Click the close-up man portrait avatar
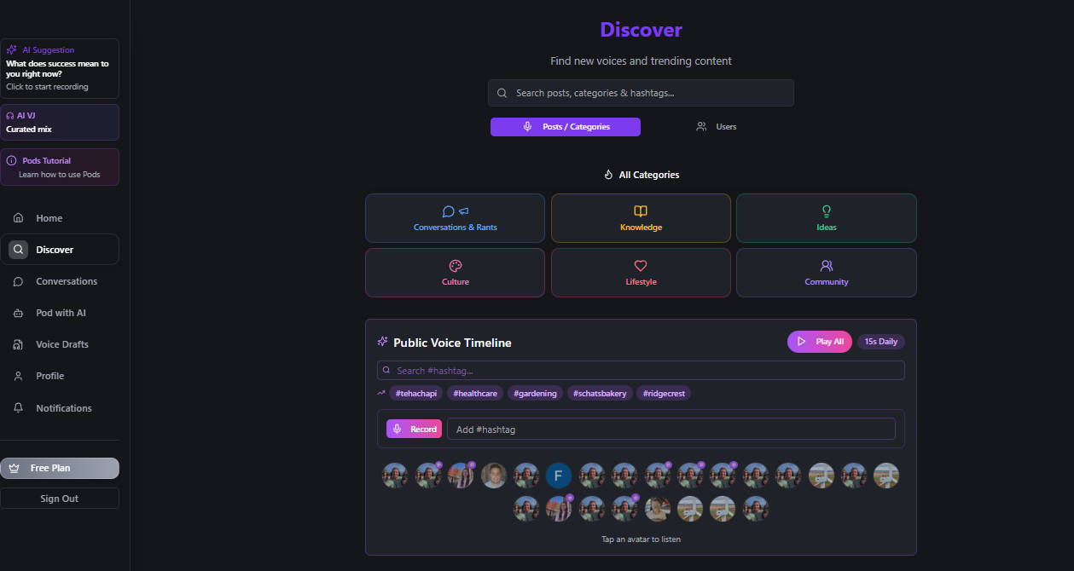 click(494, 476)
